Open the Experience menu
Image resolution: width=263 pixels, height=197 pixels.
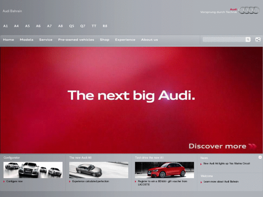coord(125,40)
